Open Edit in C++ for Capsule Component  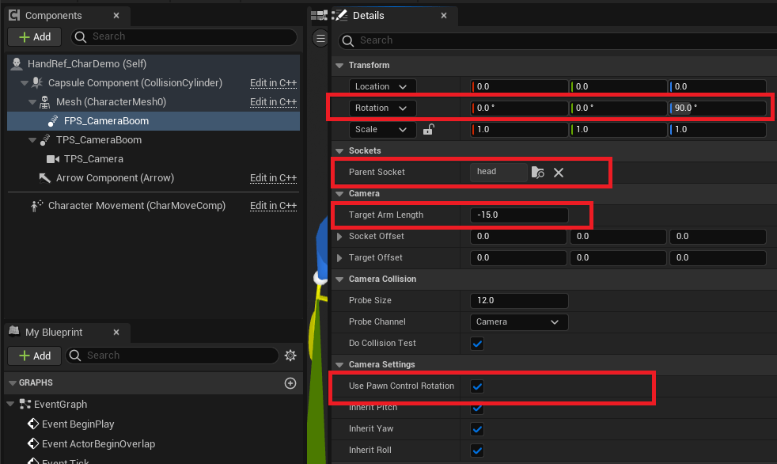(x=273, y=83)
